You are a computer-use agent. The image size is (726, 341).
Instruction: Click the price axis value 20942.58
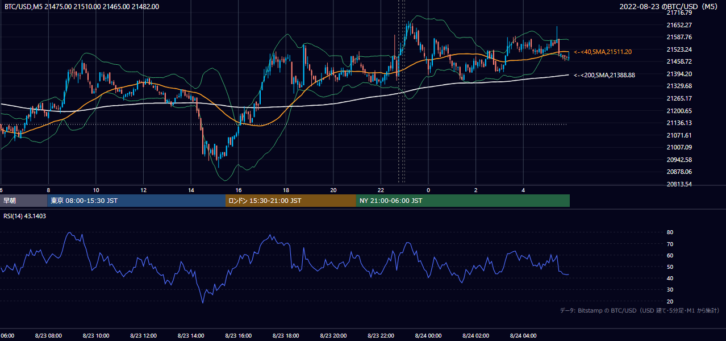pyautogui.click(x=679, y=160)
